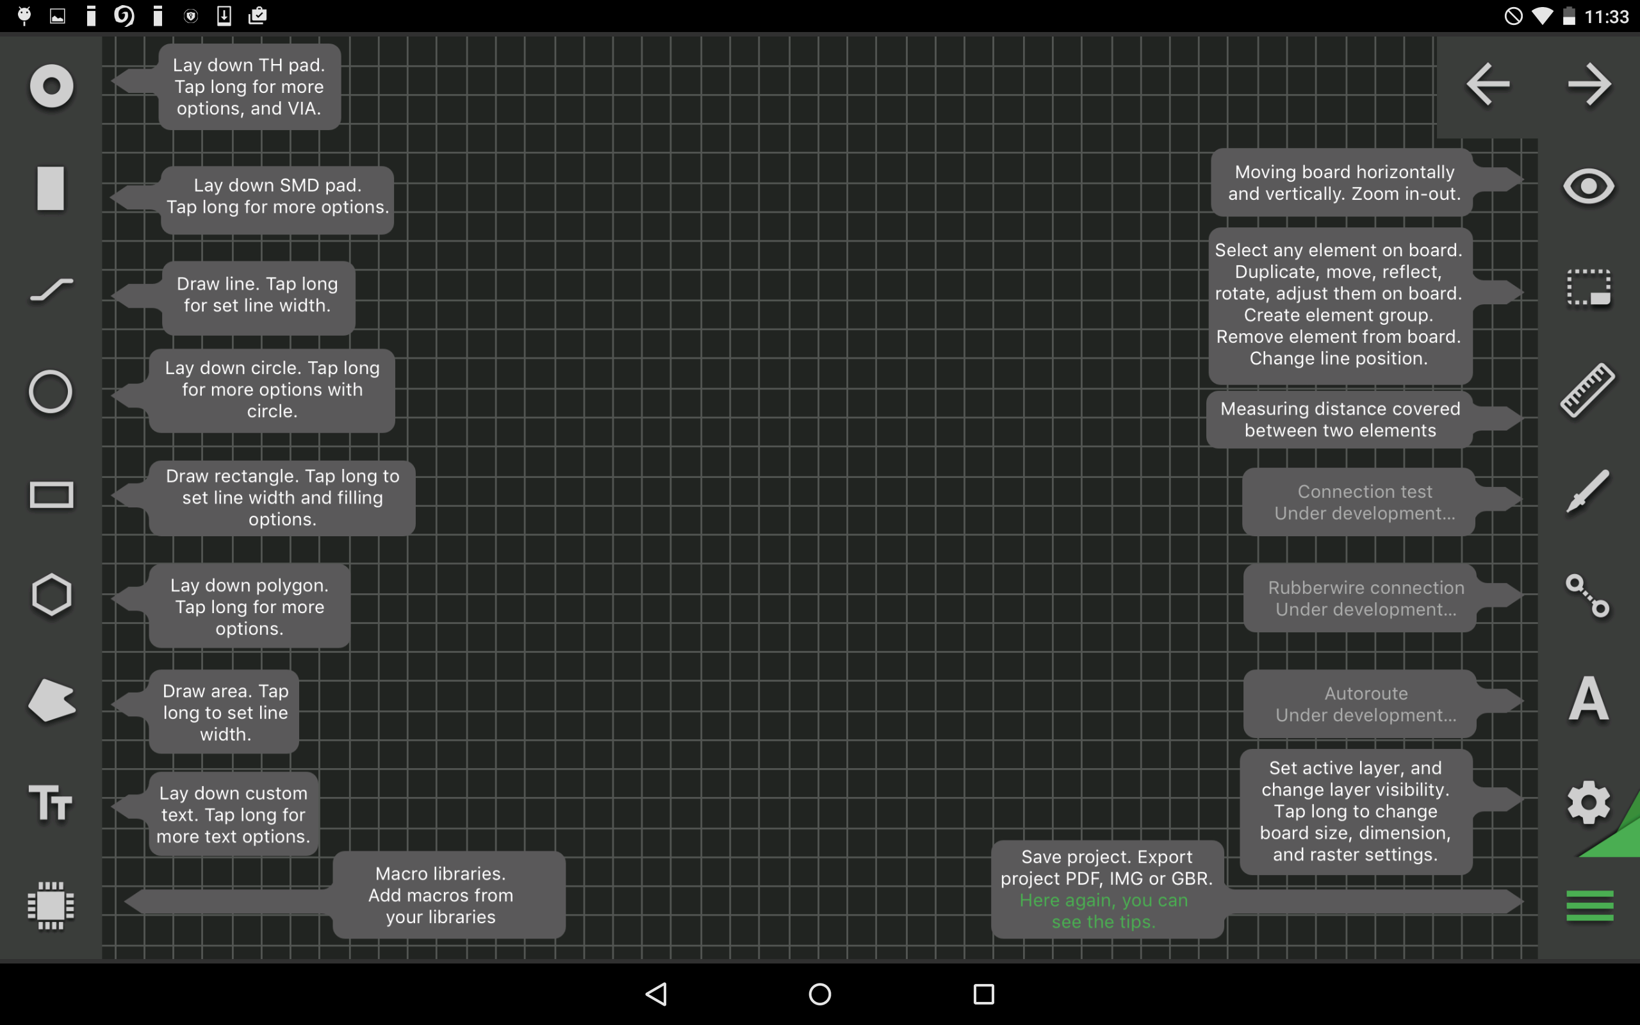The height and width of the screenshot is (1025, 1640).
Task: Open the macro libraries chip icon
Action: coord(51,906)
